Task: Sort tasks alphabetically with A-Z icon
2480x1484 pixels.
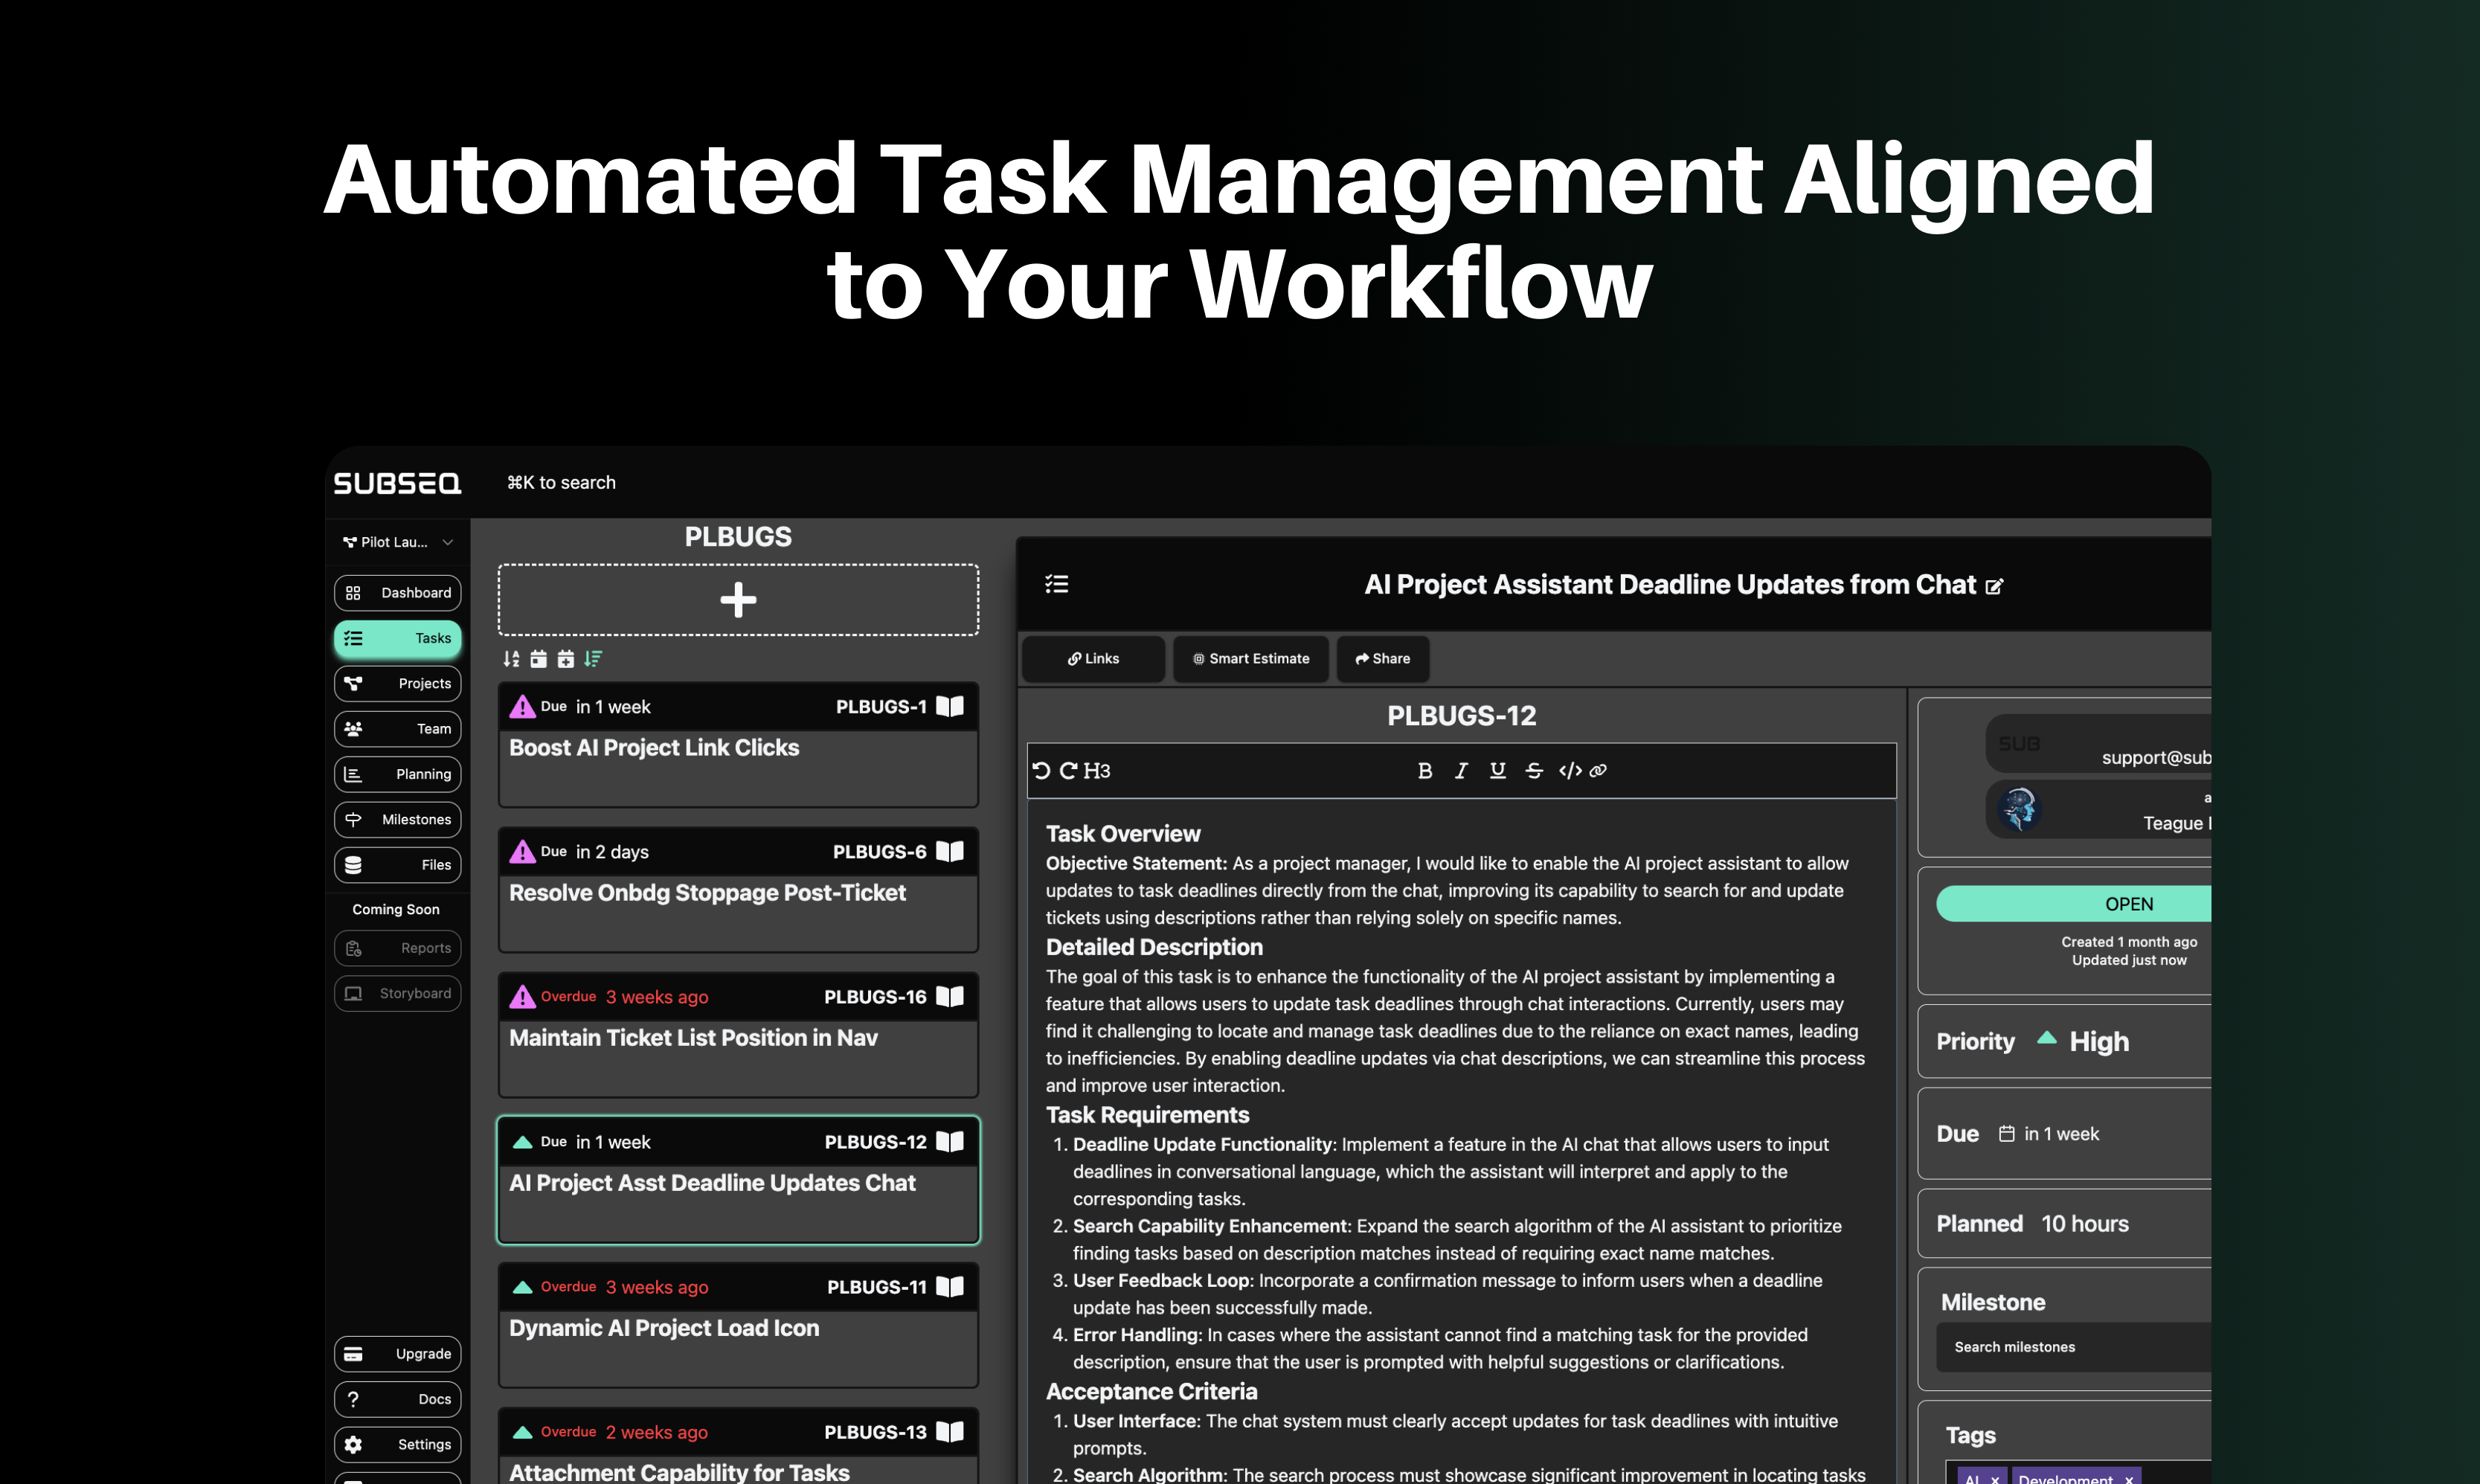Action: (511, 659)
